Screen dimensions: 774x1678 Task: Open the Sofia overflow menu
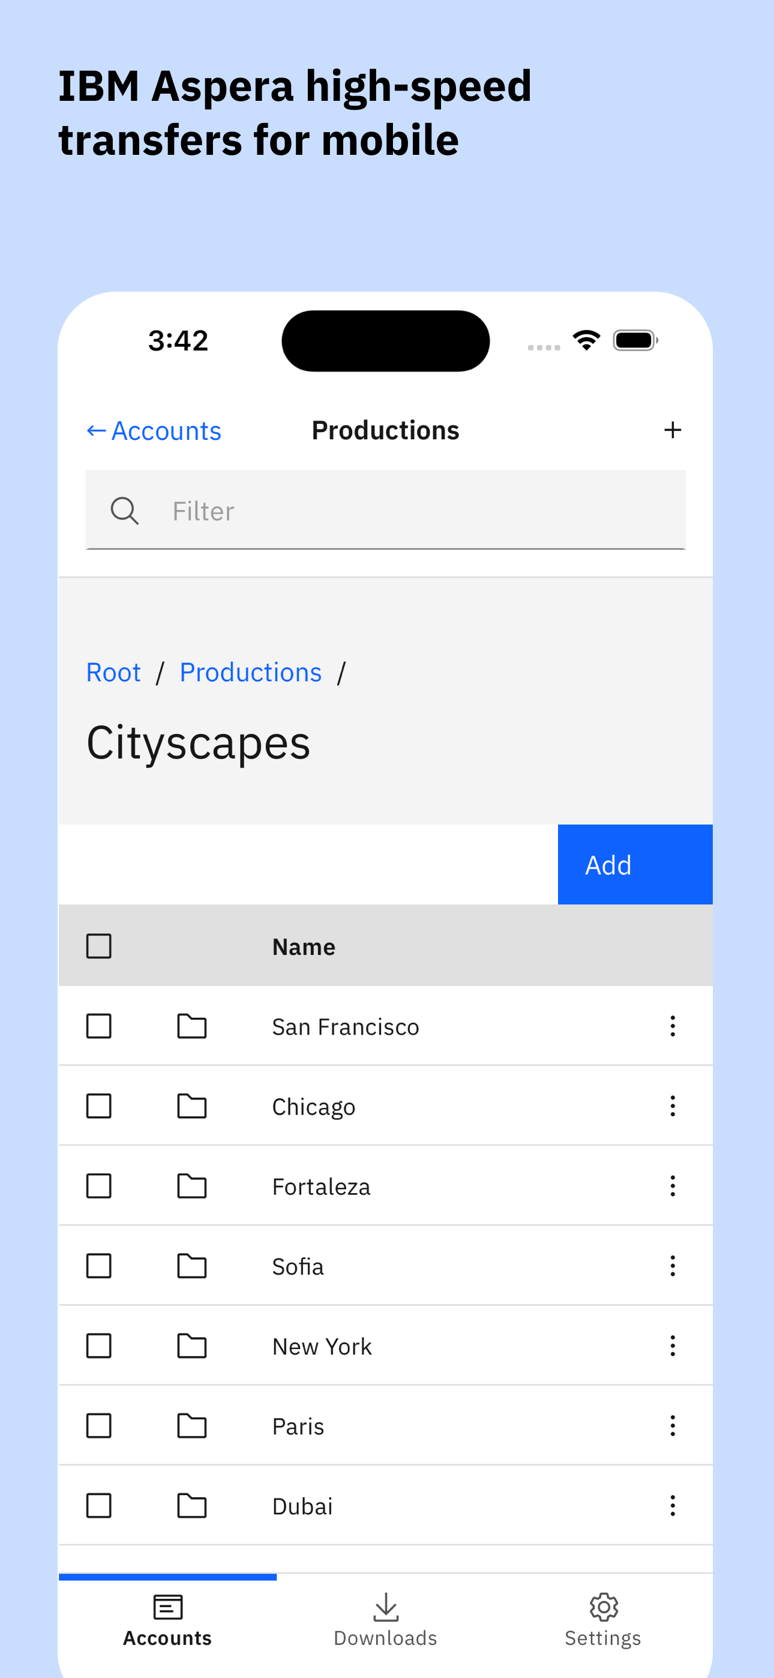tap(673, 1266)
